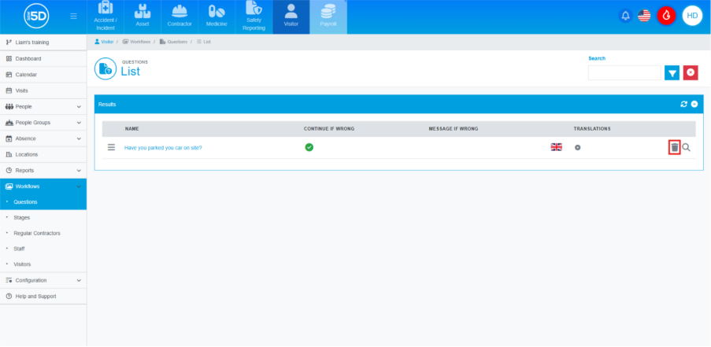711x347 pixels.
Task: Toggle the hamburger sidebar menu
Action: click(73, 16)
